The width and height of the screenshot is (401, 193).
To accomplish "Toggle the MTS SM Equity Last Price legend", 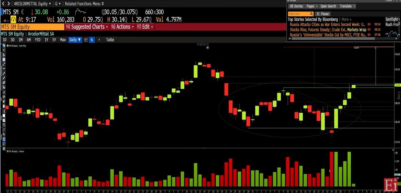I will 17,46.
